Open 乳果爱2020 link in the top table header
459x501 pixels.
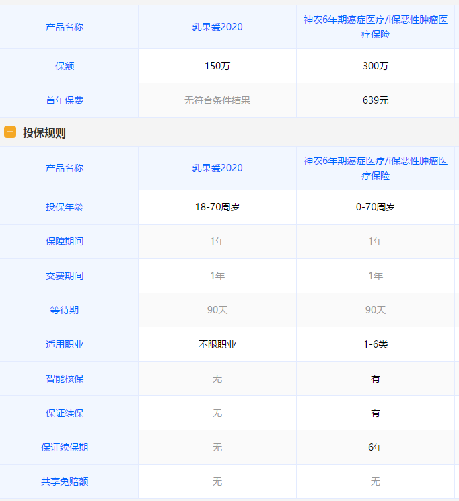[x=217, y=27]
